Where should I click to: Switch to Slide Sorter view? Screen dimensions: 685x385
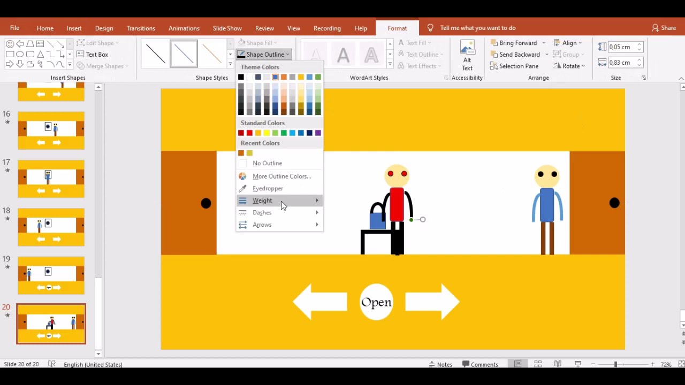[x=538, y=365]
